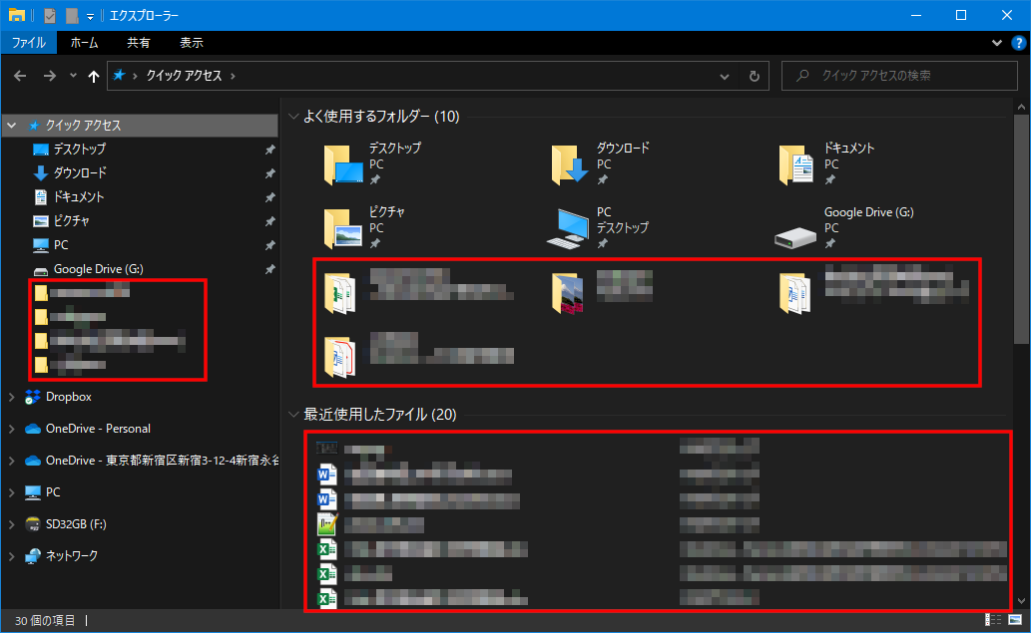Open the Pictures folder icon
This screenshot has height=633, width=1031.
click(343, 228)
